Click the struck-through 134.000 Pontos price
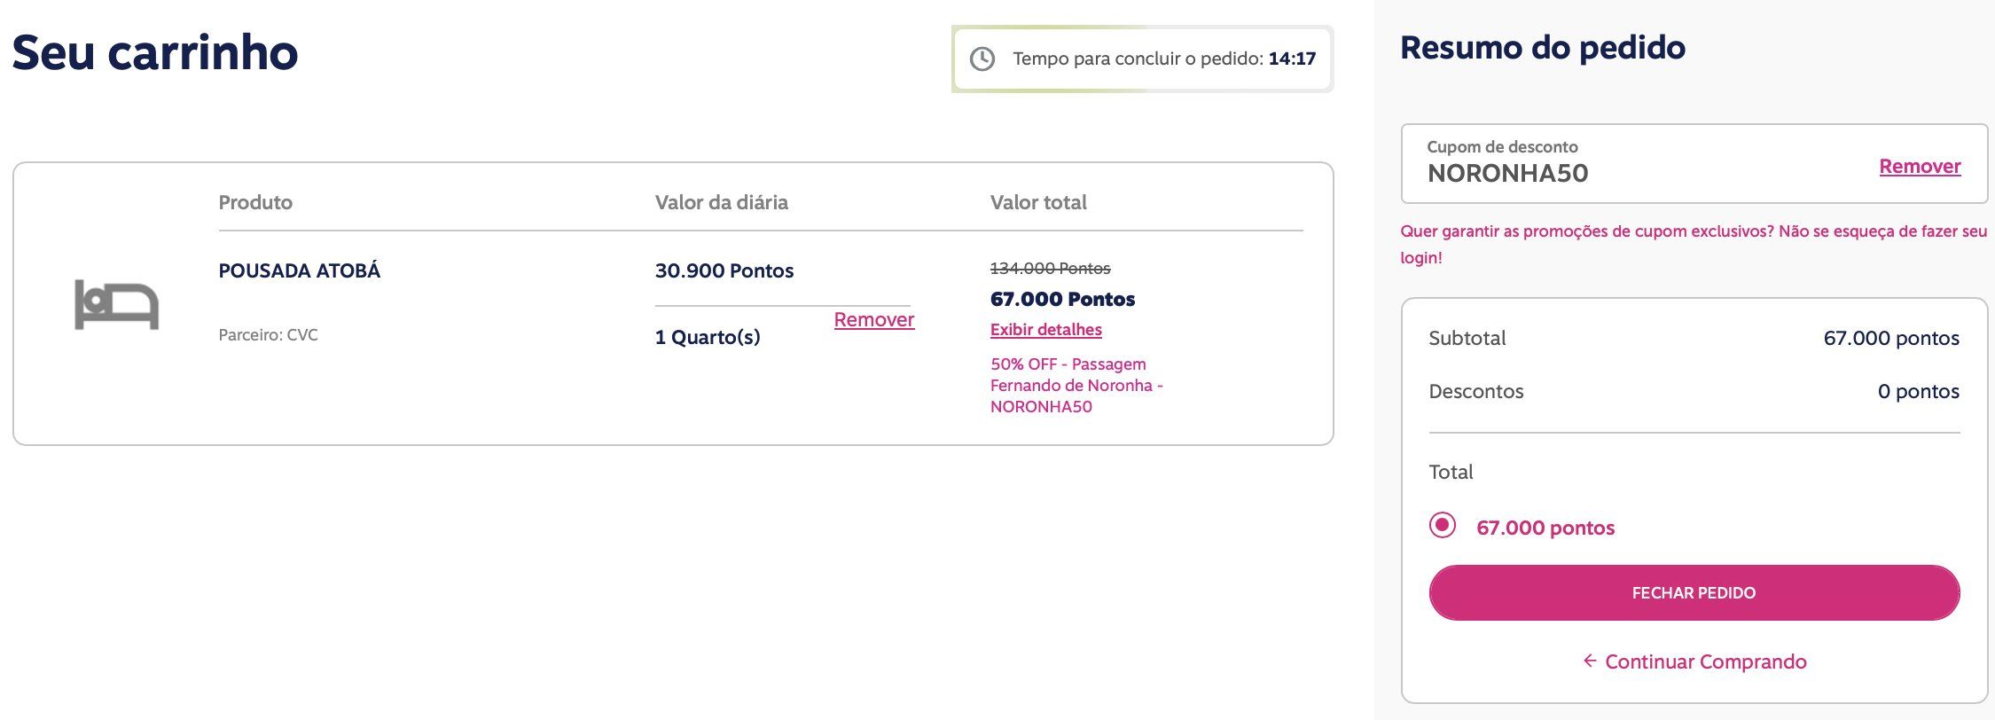This screenshot has width=1995, height=720. (x=1050, y=268)
